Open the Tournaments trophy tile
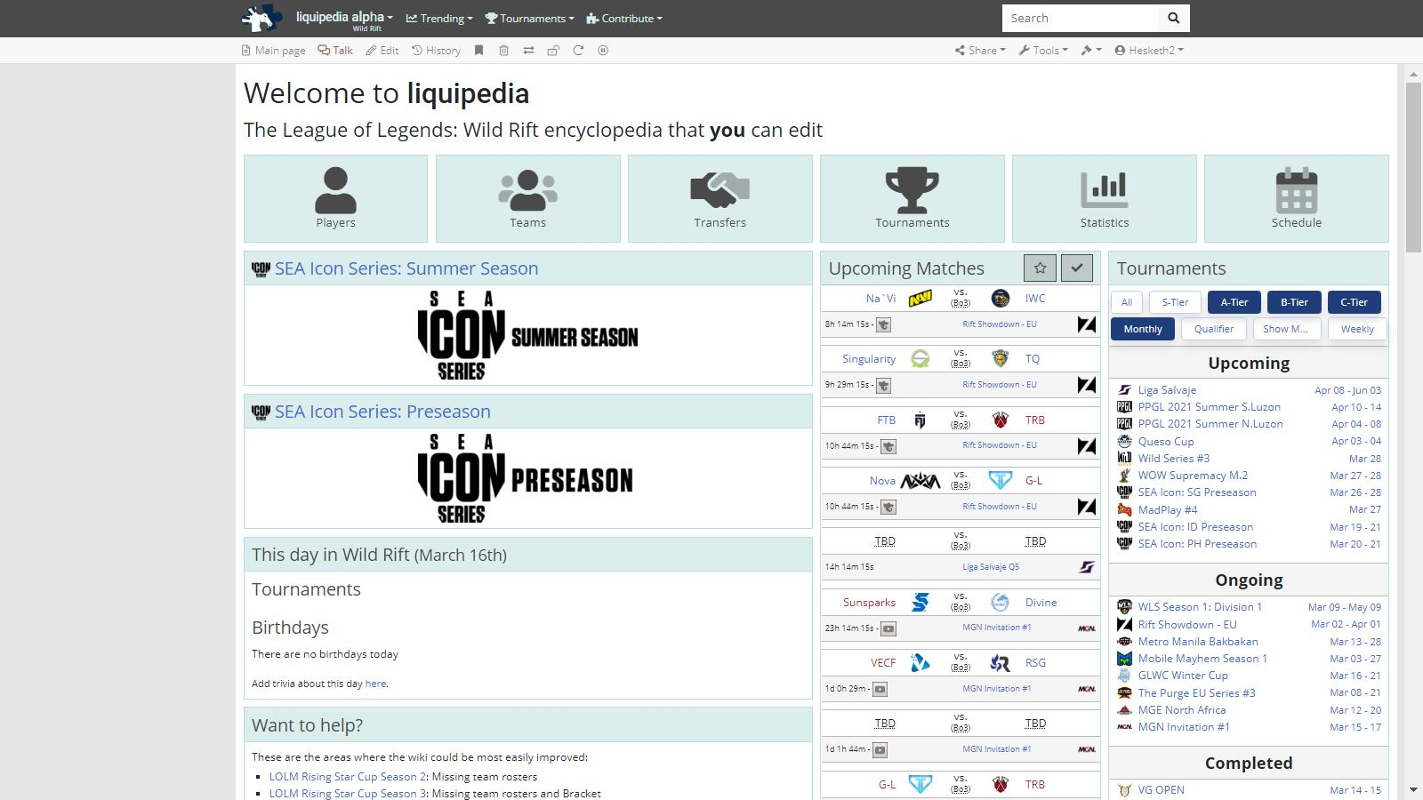Image resolution: width=1423 pixels, height=800 pixels. coord(912,198)
